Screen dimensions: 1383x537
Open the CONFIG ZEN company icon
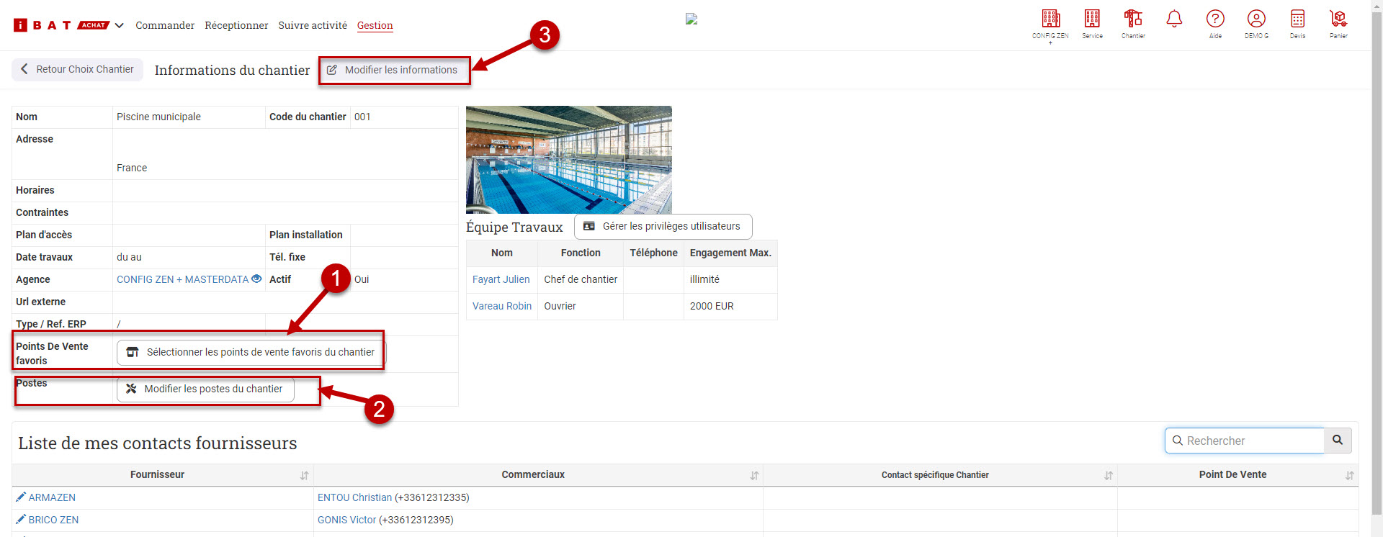(x=1050, y=19)
